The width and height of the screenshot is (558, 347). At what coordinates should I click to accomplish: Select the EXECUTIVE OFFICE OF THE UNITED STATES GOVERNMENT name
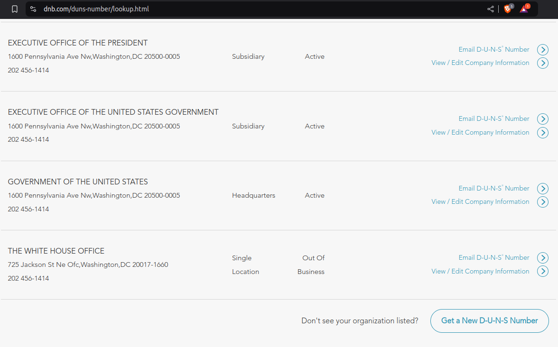point(113,112)
